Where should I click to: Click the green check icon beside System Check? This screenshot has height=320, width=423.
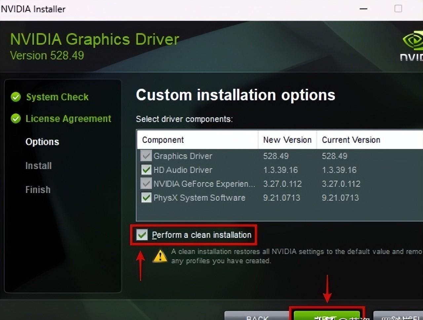pyautogui.click(x=16, y=97)
